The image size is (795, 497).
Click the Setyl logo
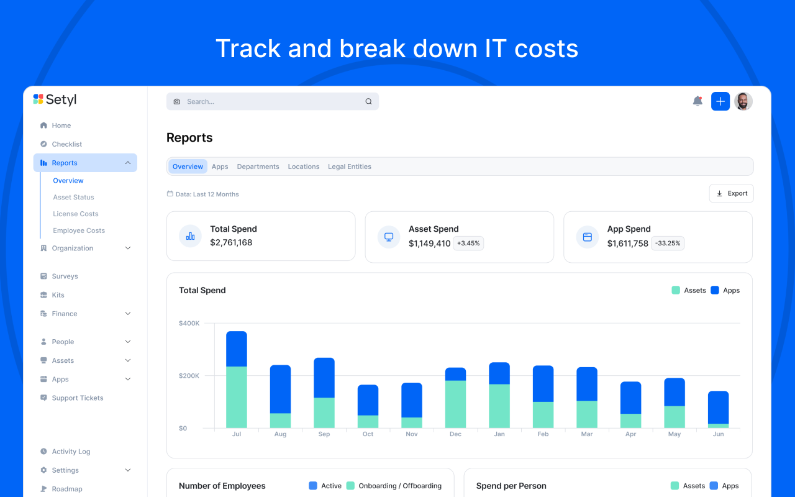pos(55,99)
